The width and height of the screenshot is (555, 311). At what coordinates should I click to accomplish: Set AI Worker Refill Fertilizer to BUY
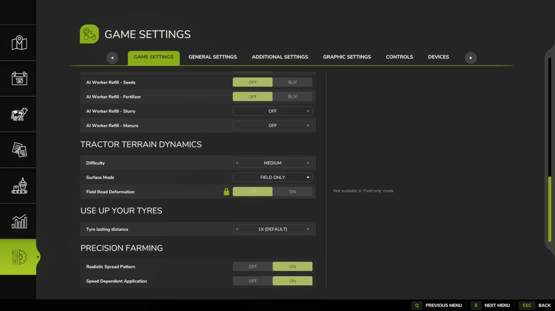(x=292, y=97)
